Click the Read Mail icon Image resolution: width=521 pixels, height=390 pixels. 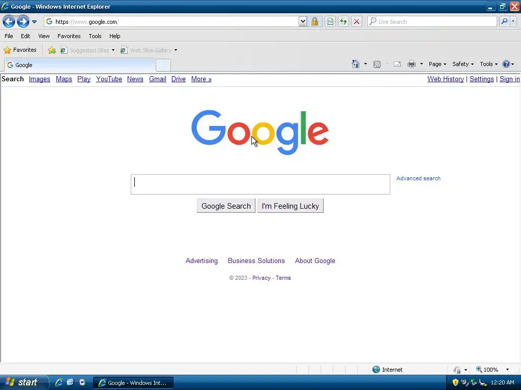(397, 64)
